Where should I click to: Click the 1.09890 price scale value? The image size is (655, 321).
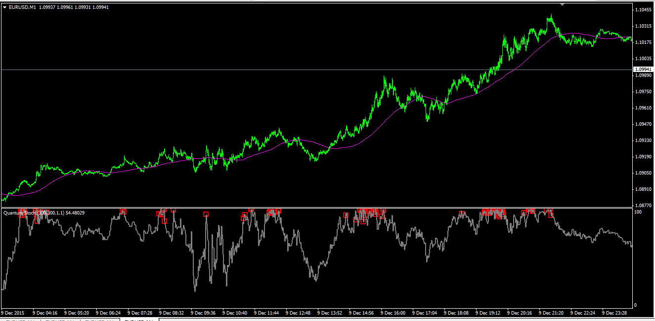[644, 75]
